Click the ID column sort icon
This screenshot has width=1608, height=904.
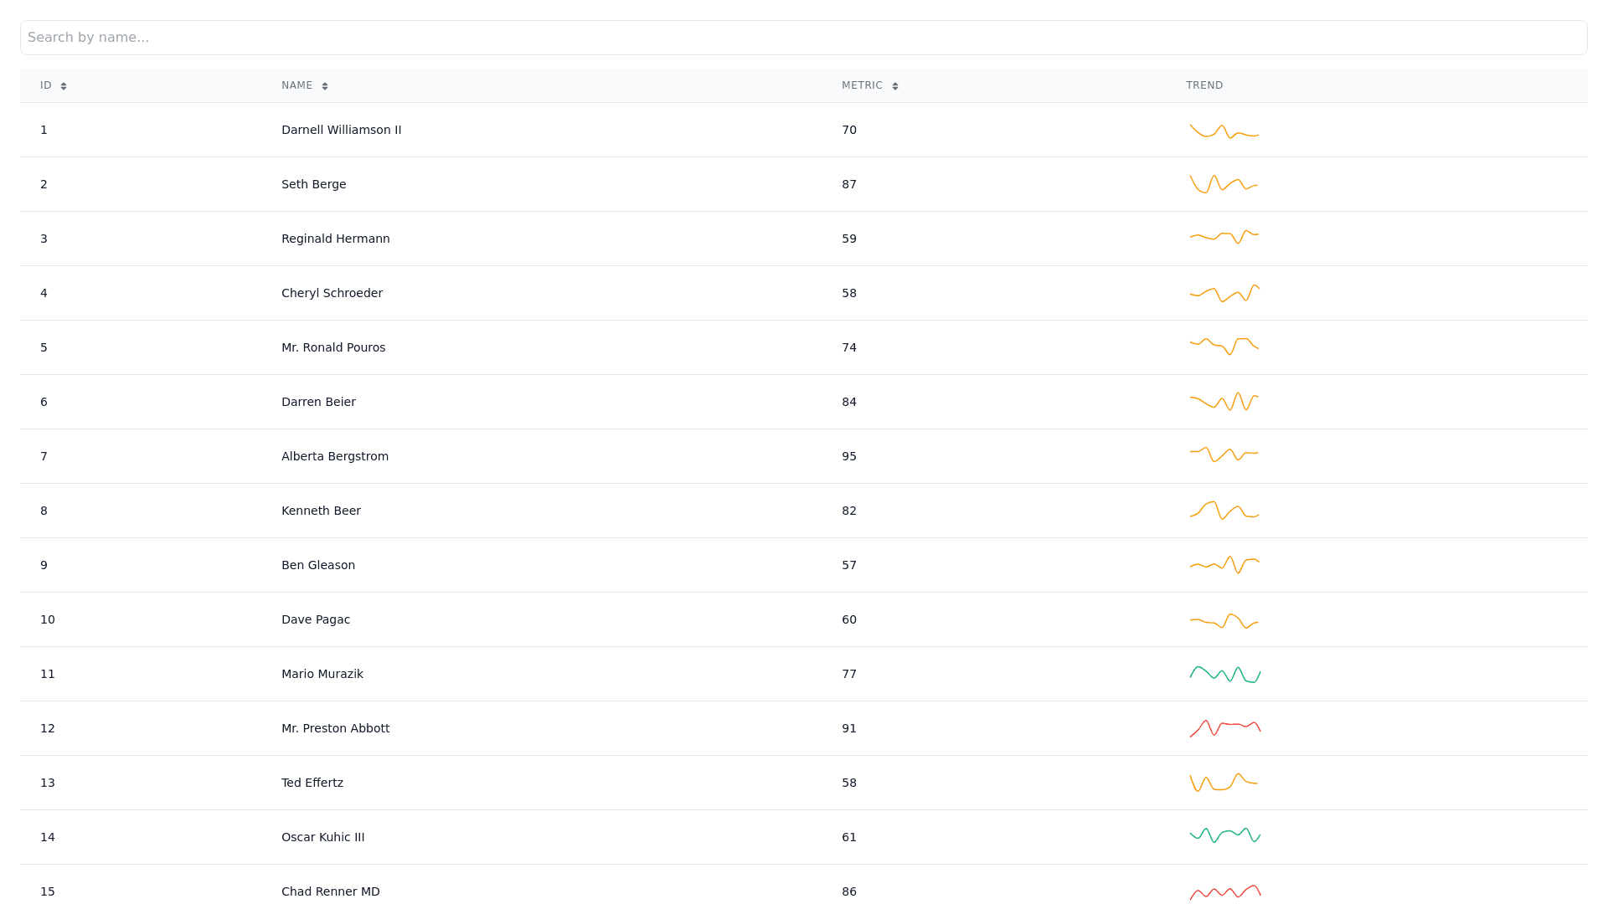click(x=64, y=86)
